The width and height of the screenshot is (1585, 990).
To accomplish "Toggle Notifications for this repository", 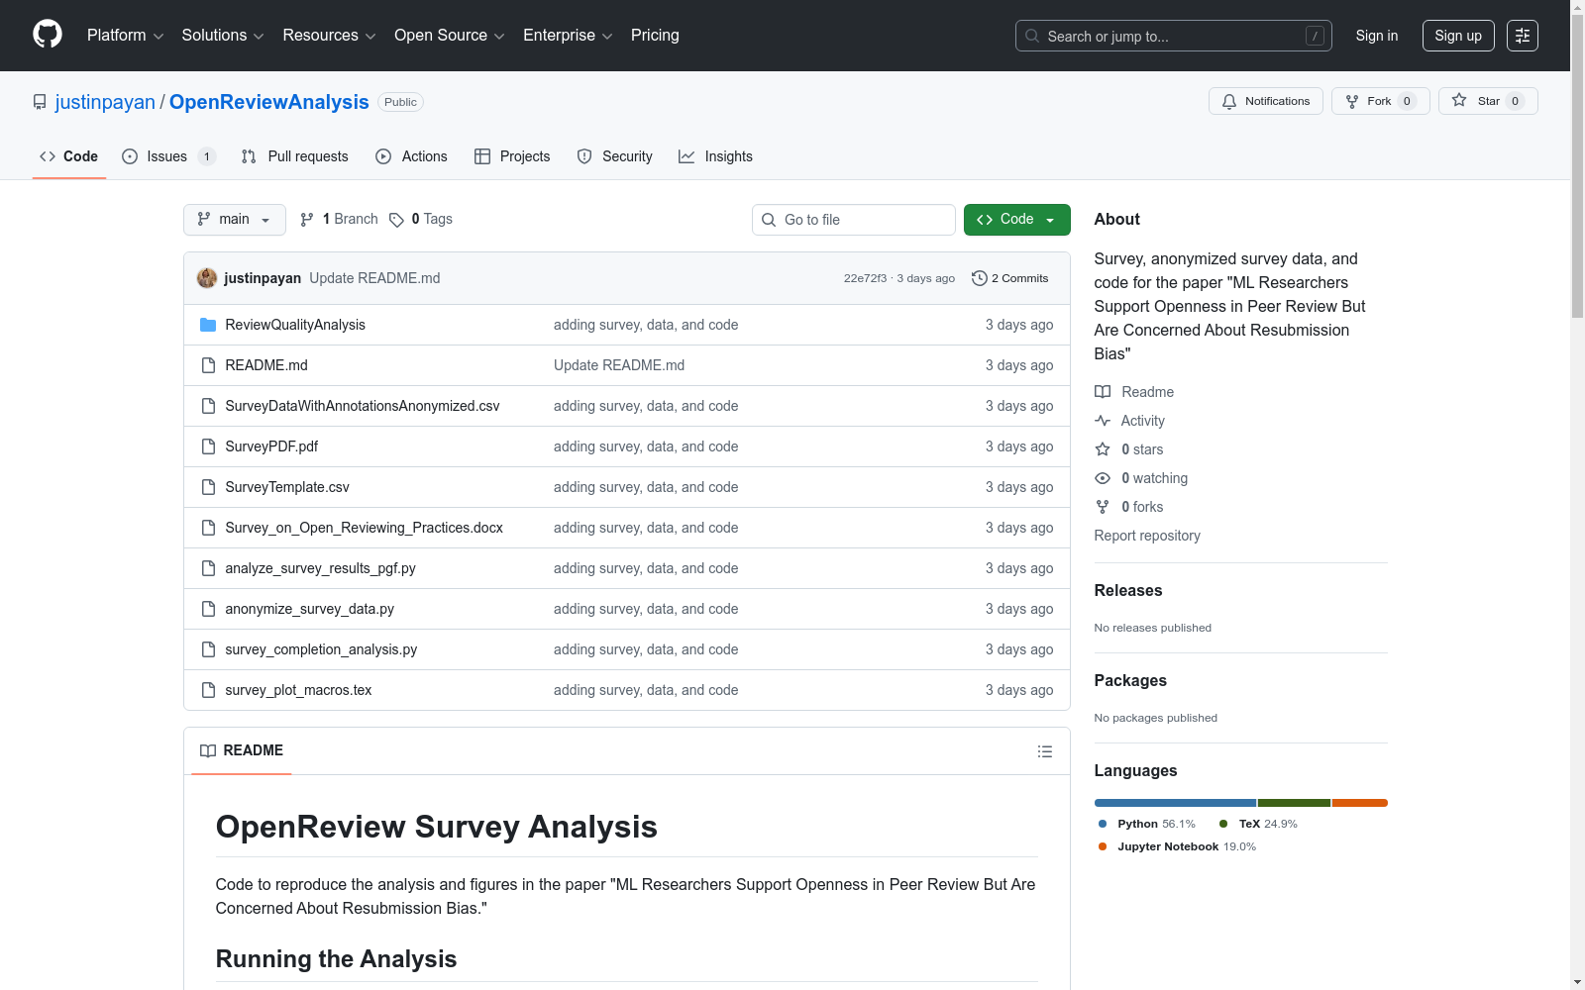I will [x=1266, y=101].
